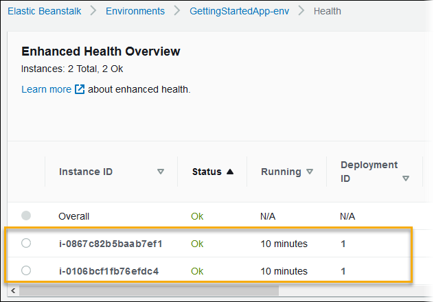Image resolution: width=434 pixels, height=302 pixels.
Task: Open the Environments breadcrumb link
Action: 135,11
